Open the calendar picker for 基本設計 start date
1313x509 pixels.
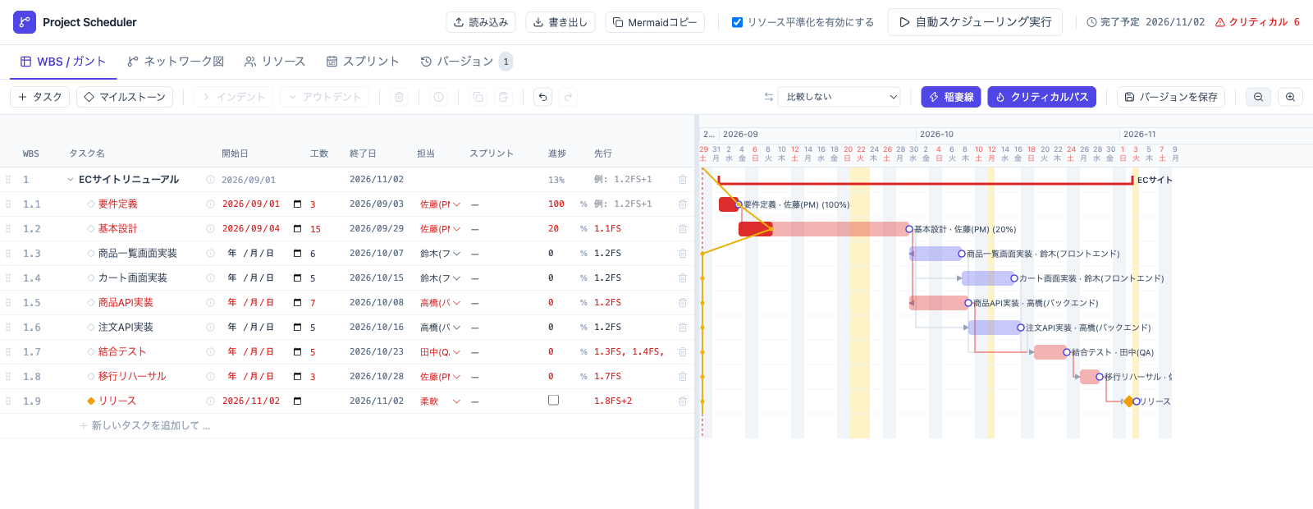click(x=297, y=228)
